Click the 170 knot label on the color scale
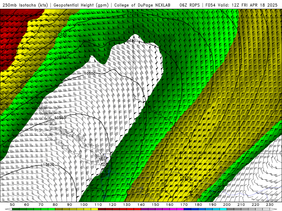Viewport: 282px width, 211px height. tap(184, 205)
